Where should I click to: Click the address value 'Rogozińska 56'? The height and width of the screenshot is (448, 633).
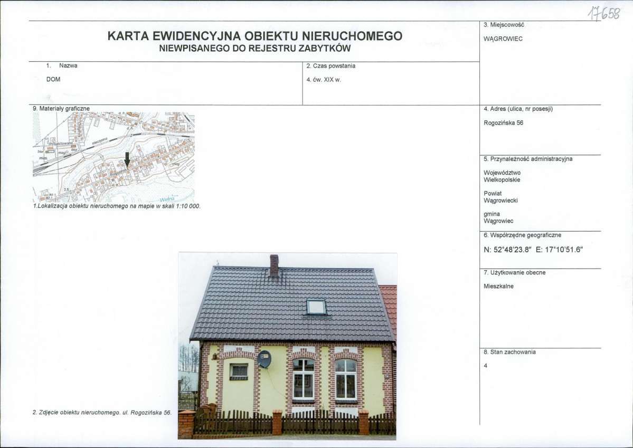(x=504, y=123)
